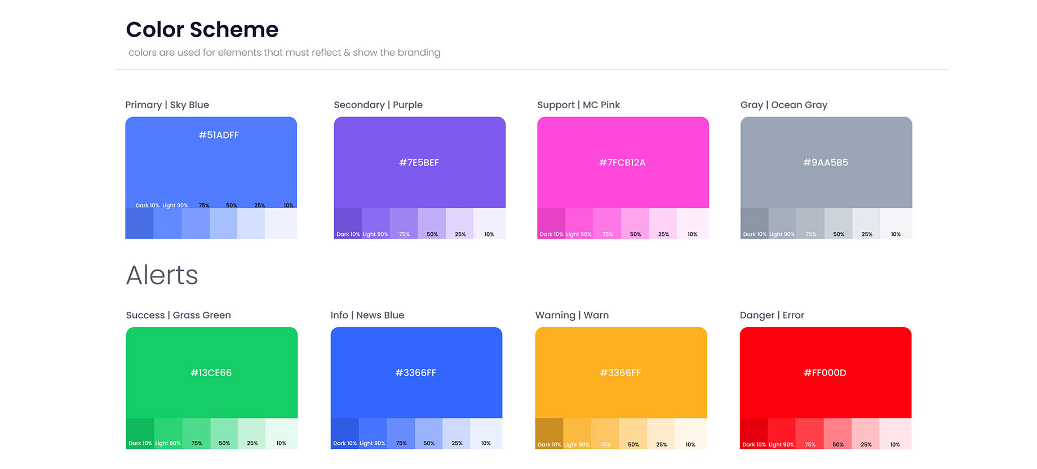Pick the 75% tint of Grass Green

coord(196,434)
